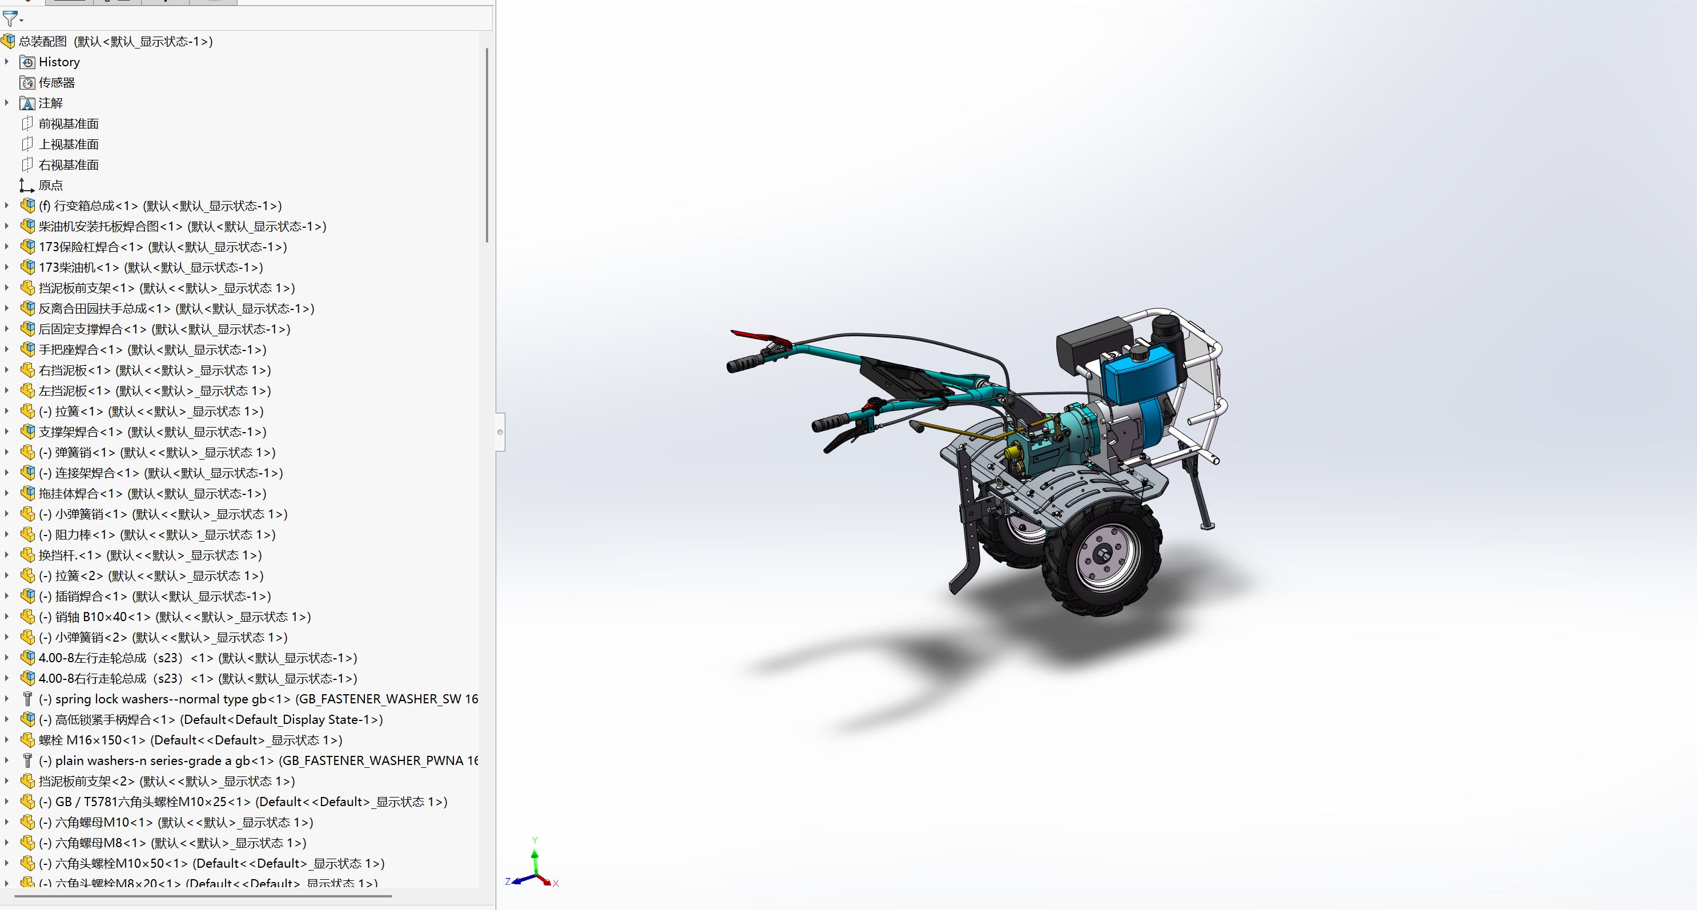Expand the 173柴油机<1> component

[7, 267]
